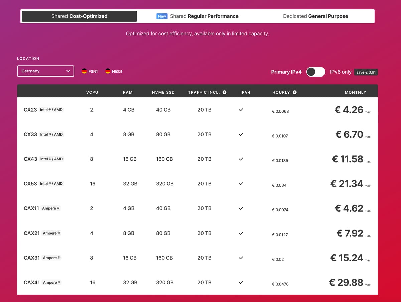Click the blue New badge icon
Image resolution: width=401 pixels, height=302 pixels.
tap(162, 16)
